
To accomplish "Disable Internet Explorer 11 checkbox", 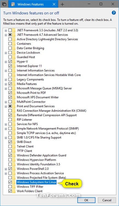I will [x=10, y=66].
